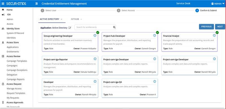This screenshot has height=109, width=226.
Task: Show info for Financial Analyst
Action: click(x=214, y=35)
